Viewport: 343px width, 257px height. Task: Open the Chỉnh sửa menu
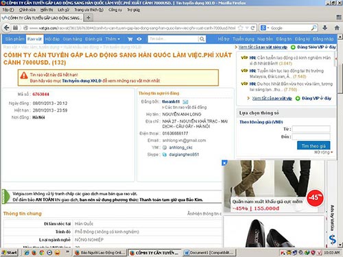27,10
